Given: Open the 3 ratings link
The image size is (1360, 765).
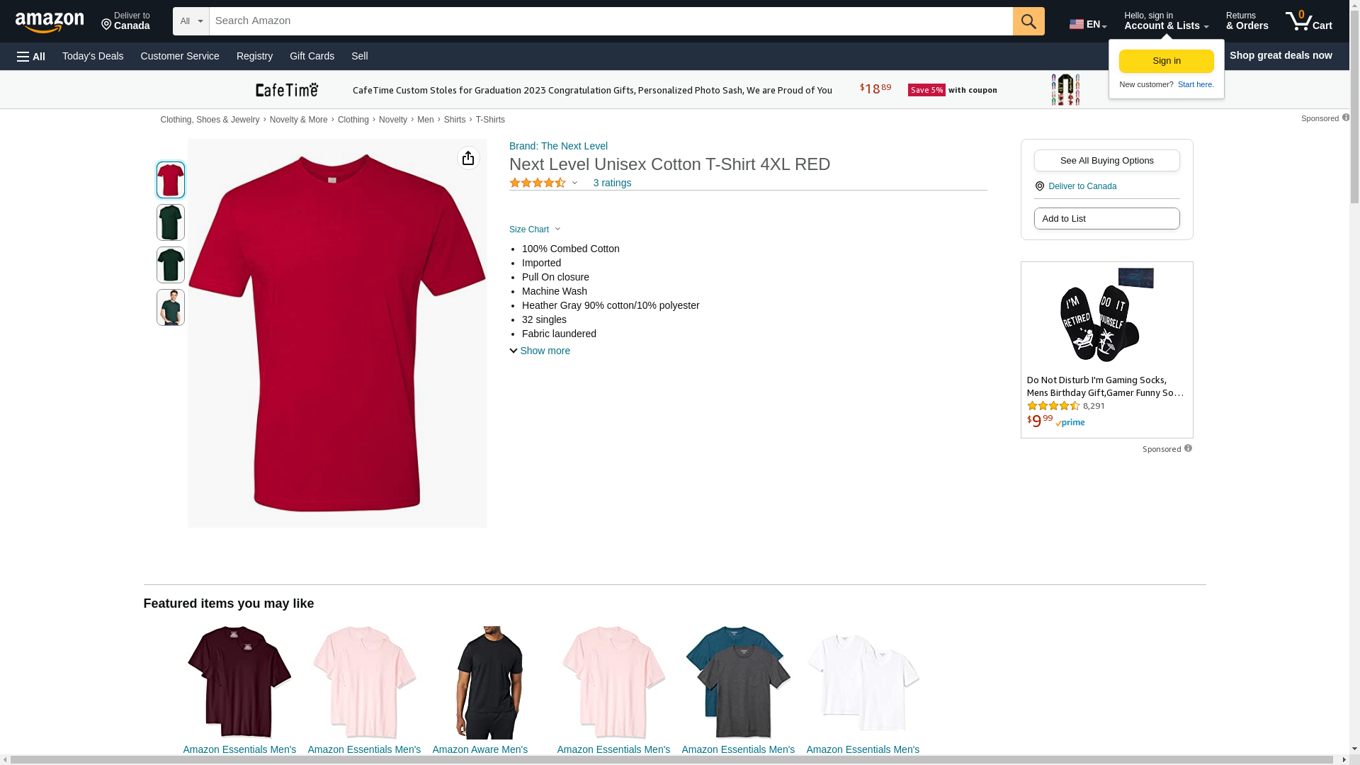Looking at the screenshot, I should pos(612,183).
